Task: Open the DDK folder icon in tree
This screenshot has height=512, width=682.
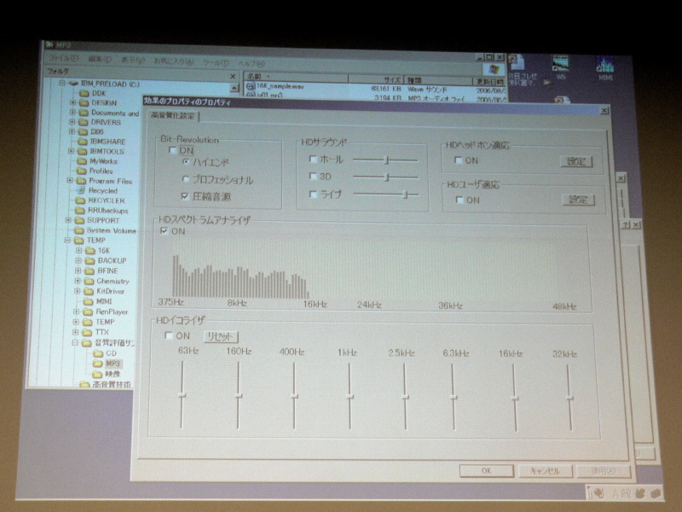Action: (x=84, y=93)
